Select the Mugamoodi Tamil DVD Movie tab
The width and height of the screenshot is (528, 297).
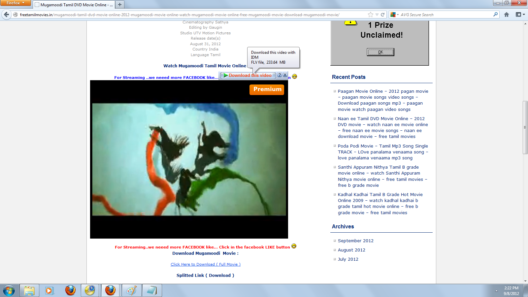[73, 5]
